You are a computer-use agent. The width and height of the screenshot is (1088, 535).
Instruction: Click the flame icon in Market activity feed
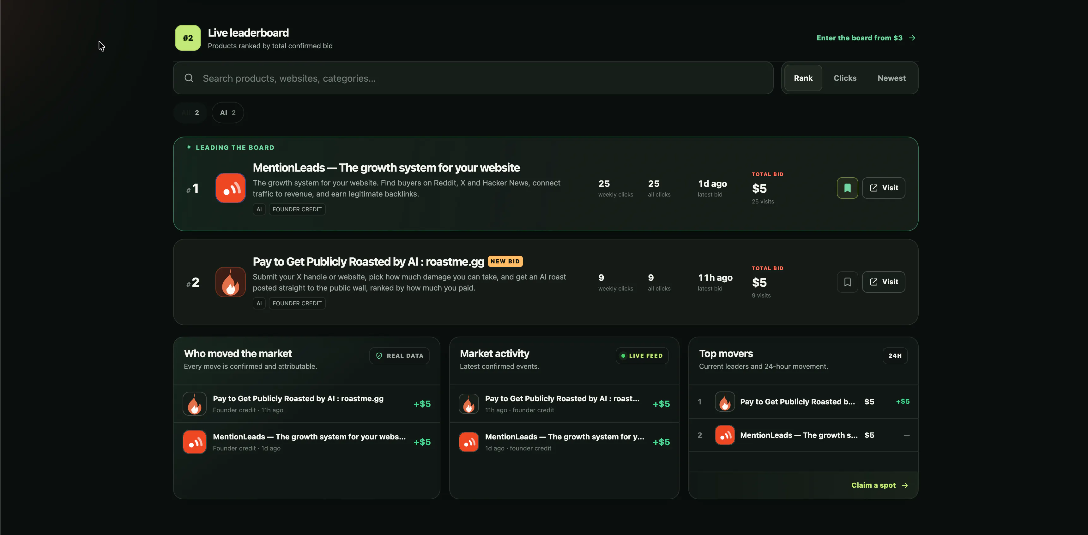point(469,404)
